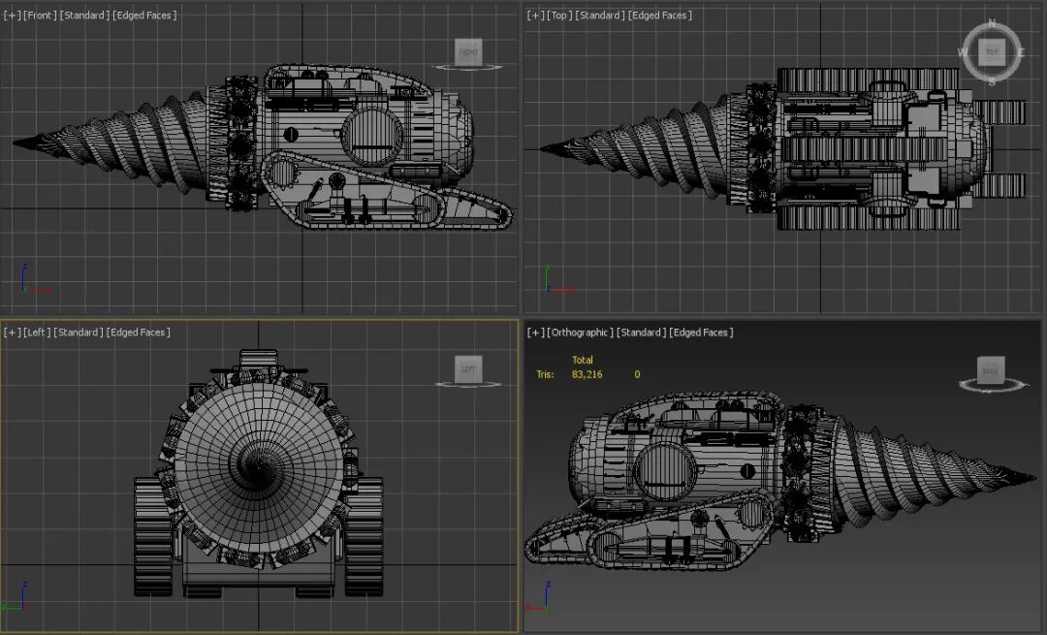Open the [Standard] menu in Orthographic viewport

(641, 332)
